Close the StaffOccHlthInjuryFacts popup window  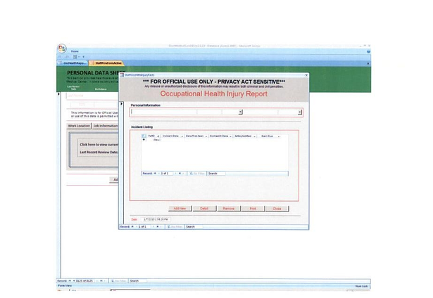[306, 75]
